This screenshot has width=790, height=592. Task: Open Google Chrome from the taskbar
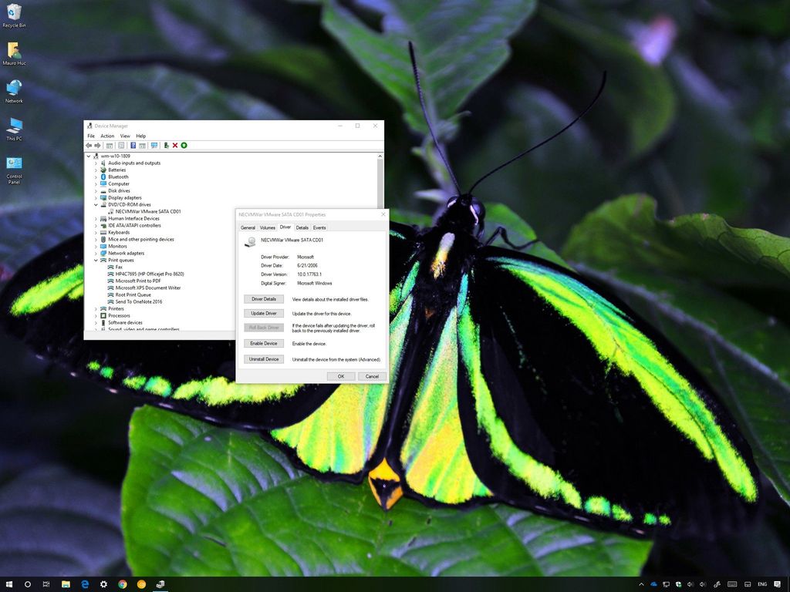[122, 584]
